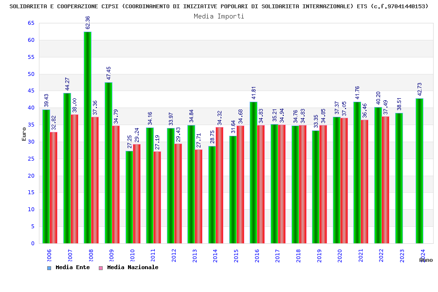Select the 2008 green bar valued 62.36
The image size is (438, 292).
click(x=88, y=137)
